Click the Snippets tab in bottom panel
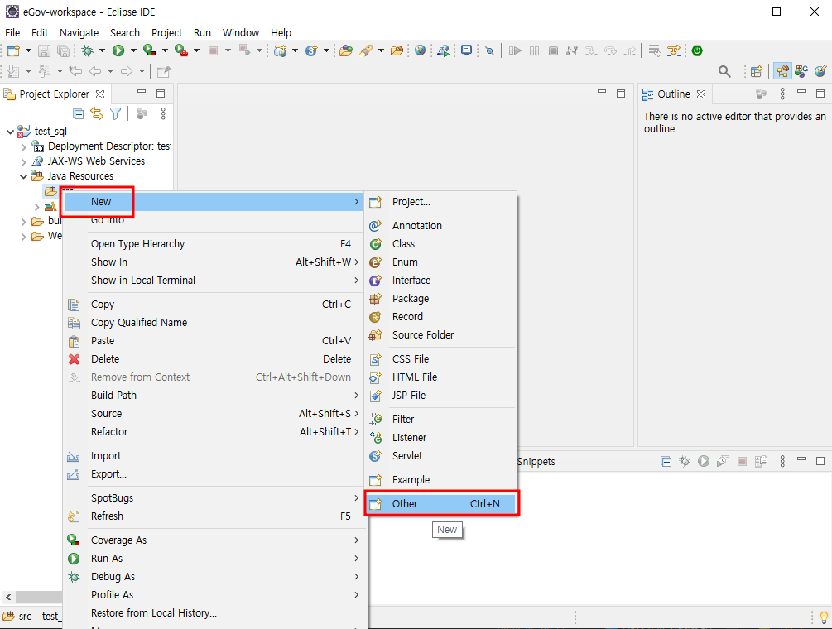The height and width of the screenshot is (629, 832). point(536,462)
